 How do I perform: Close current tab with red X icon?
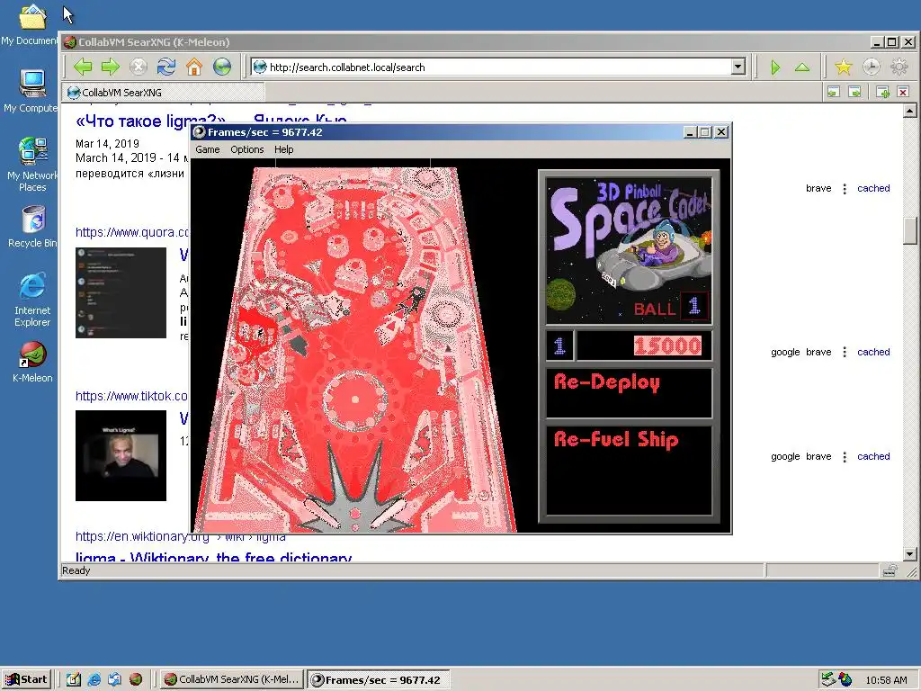903,92
